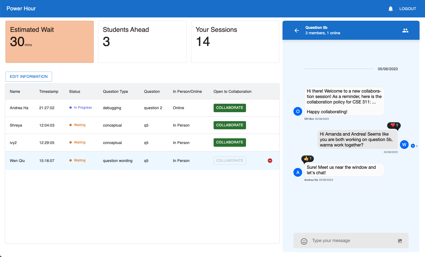425x257 pixels.
Task: Click disabled Collaborate in Wen Qiu row
Action: (230, 161)
